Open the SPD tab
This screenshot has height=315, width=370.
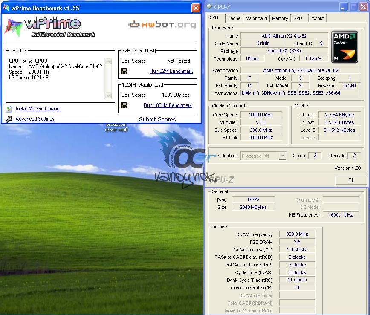(298, 18)
